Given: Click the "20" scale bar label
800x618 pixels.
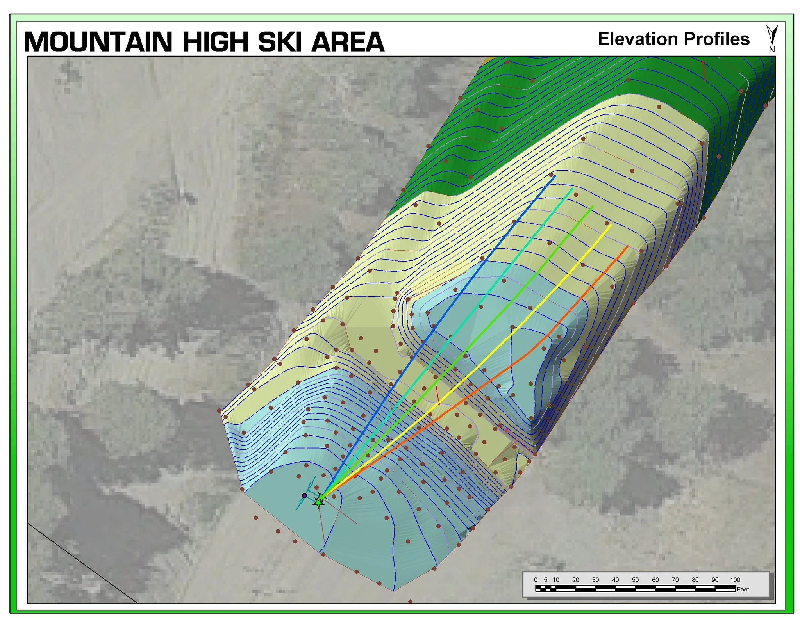Looking at the screenshot, I should coord(575,580).
